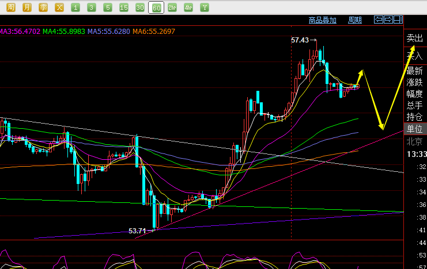Click the left arrow navigation icon
Screen dimensions: 427x269
pos(379,20)
